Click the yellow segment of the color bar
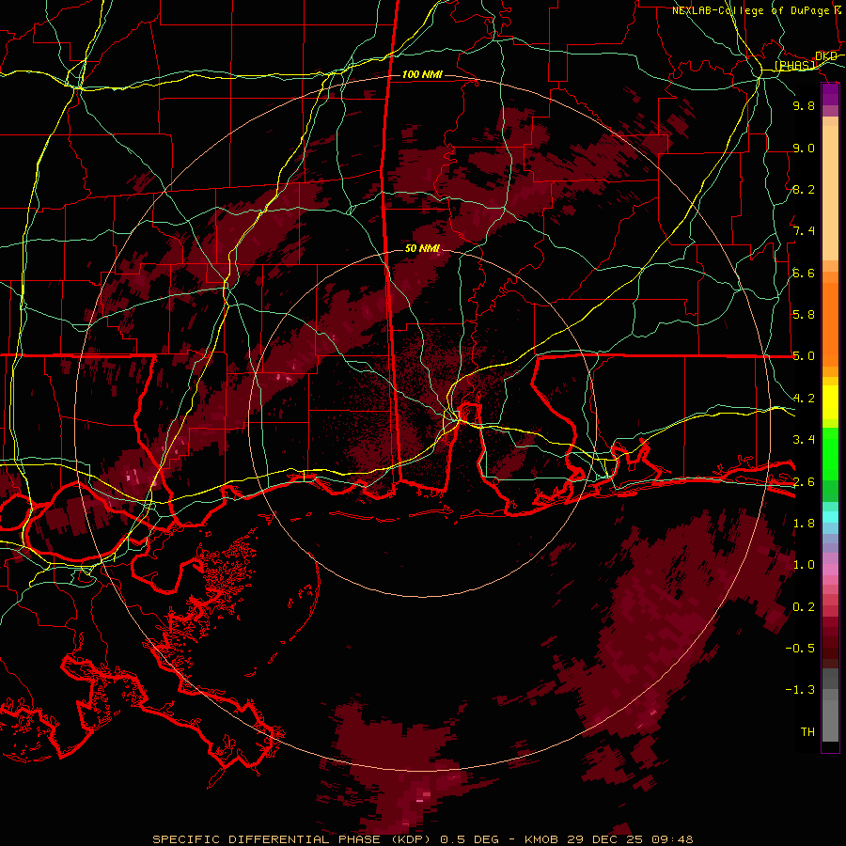846x846 pixels. [x=830, y=402]
